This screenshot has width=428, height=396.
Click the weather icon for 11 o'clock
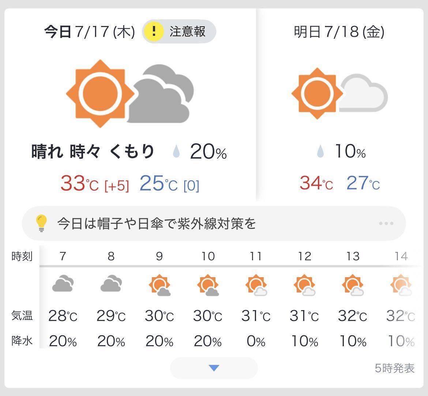click(256, 285)
